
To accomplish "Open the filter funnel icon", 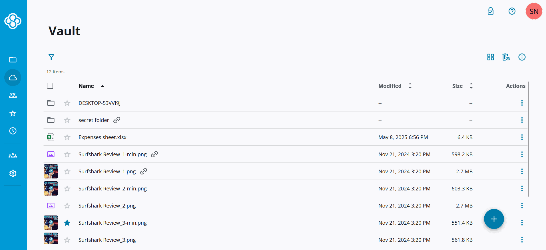I will pyautogui.click(x=51, y=57).
